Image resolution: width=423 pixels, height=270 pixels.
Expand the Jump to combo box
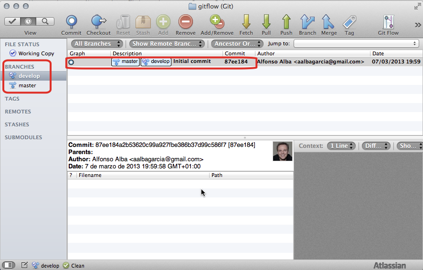(356, 44)
